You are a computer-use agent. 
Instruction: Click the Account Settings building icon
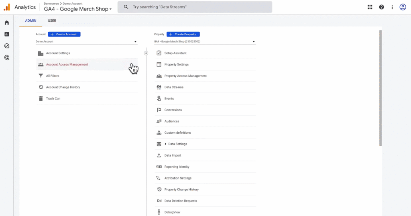click(41, 53)
